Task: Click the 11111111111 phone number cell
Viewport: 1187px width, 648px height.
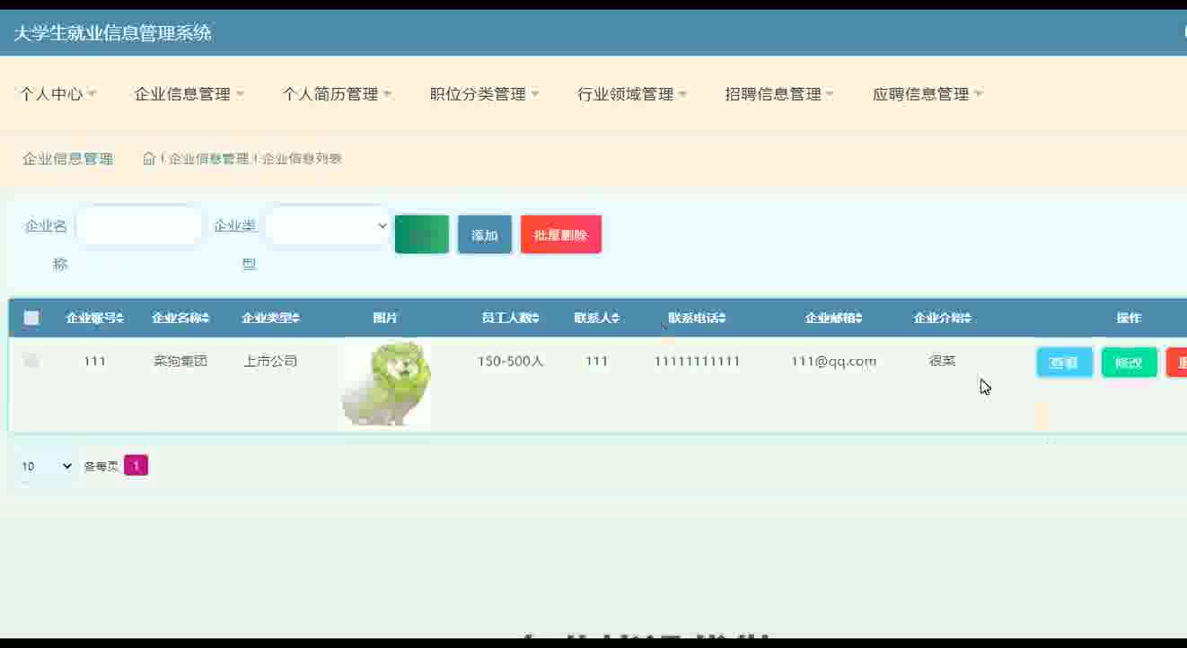Action: click(x=697, y=361)
